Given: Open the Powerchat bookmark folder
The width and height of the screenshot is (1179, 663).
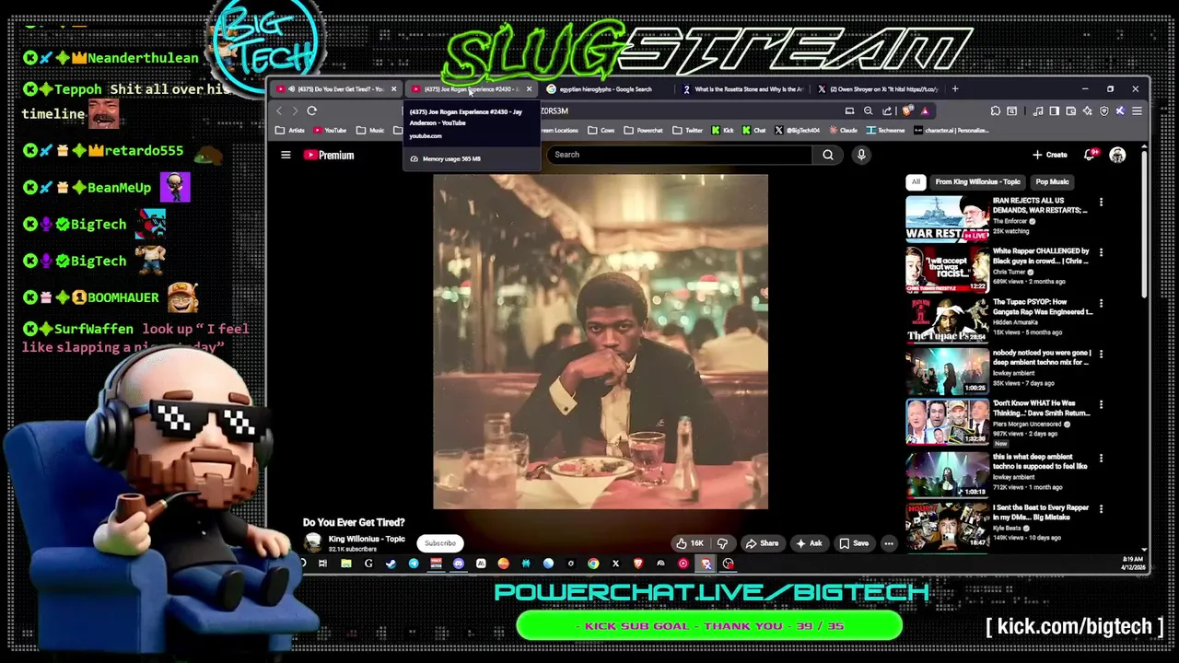Looking at the screenshot, I should pos(643,131).
